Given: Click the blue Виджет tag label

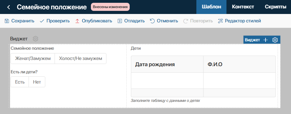Looking at the screenshot, I should pos(252,40).
